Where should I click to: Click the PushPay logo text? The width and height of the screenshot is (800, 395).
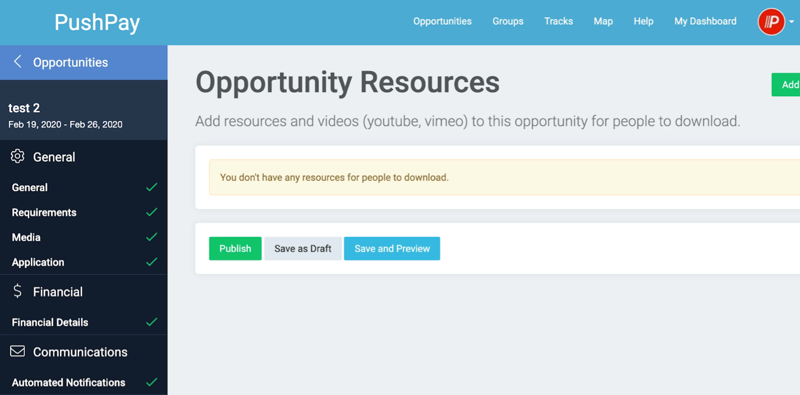[97, 22]
